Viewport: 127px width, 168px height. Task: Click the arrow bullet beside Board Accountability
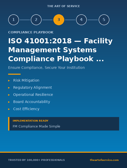pyautogui.click(x=9, y=102)
